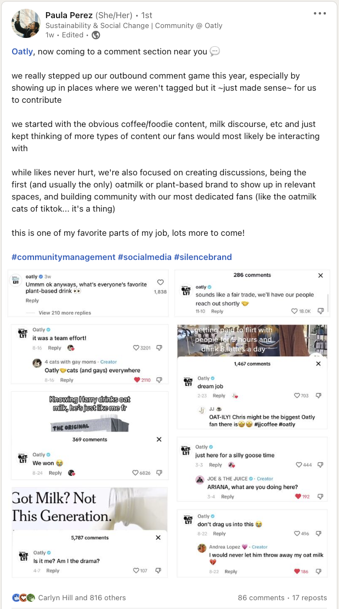
Task: Click the share icon next to the 18.0K likes
Action: (321, 311)
